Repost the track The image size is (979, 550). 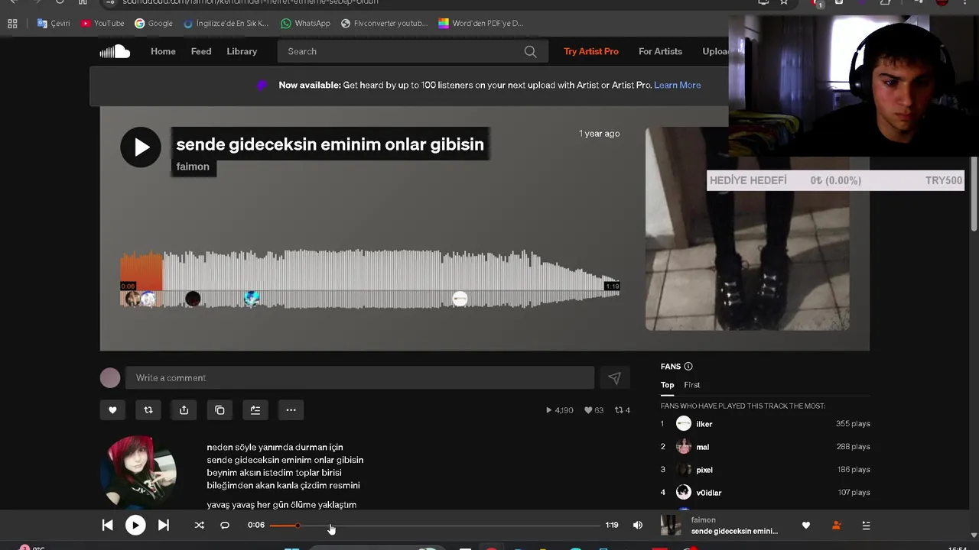148,410
